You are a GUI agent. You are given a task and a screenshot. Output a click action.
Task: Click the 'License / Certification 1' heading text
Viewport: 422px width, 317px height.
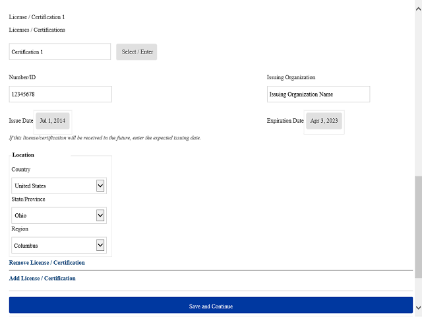click(37, 17)
